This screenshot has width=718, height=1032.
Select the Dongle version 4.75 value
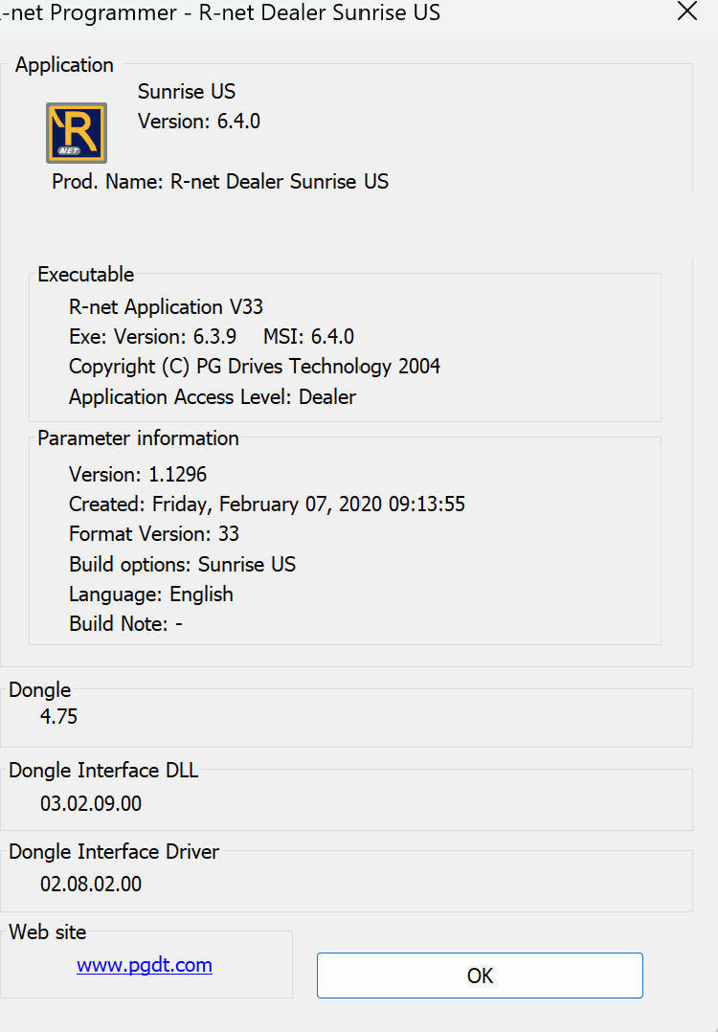click(x=59, y=717)
